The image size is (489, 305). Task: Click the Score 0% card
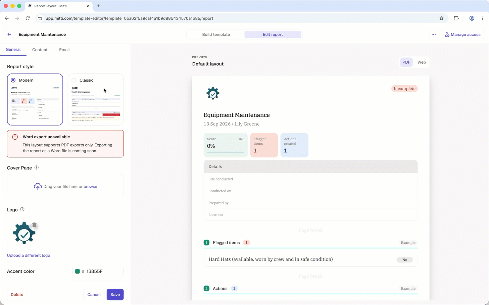pos(226,145)
